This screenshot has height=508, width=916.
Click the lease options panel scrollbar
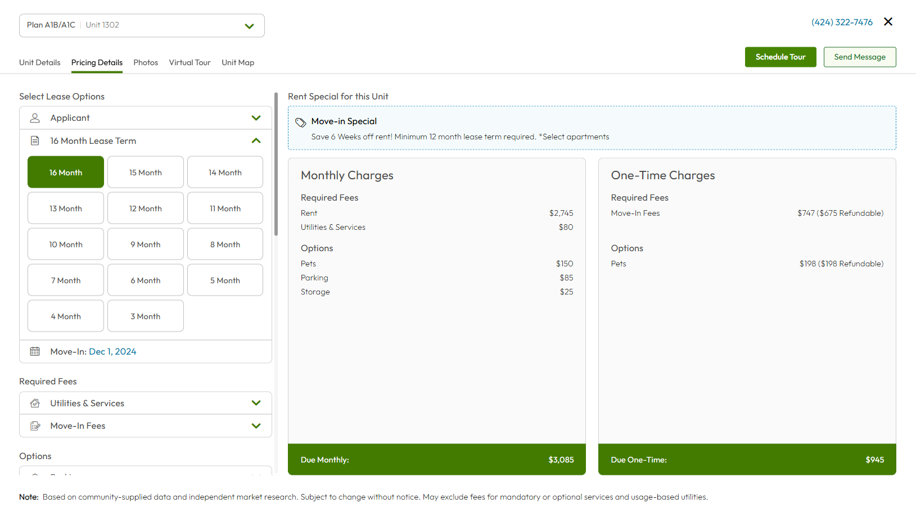pos(276,164)
